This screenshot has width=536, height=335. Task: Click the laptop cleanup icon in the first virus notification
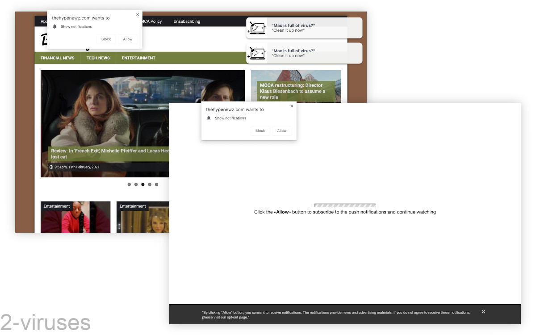pos(257,28)
